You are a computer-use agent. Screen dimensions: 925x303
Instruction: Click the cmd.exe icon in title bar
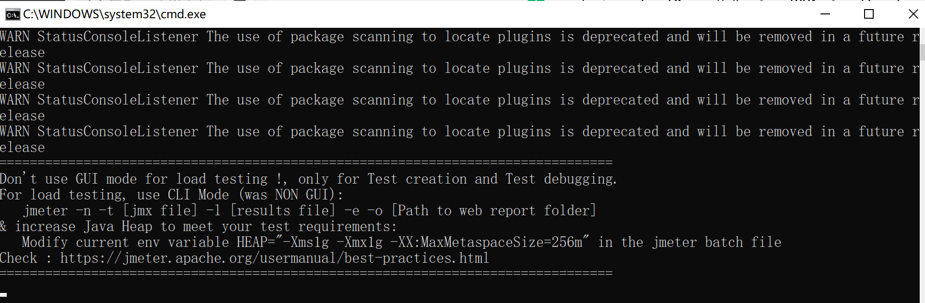click(x=12, y=14)
